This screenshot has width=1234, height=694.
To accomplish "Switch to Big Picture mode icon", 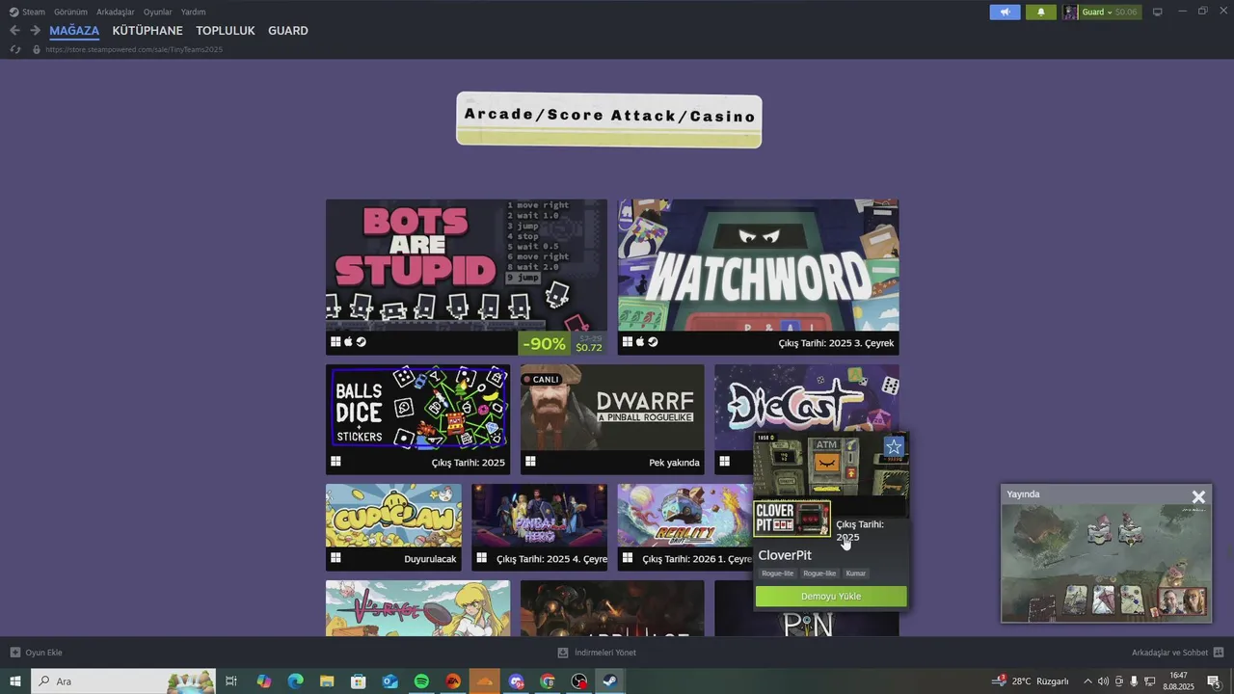I will point(1158,13).
